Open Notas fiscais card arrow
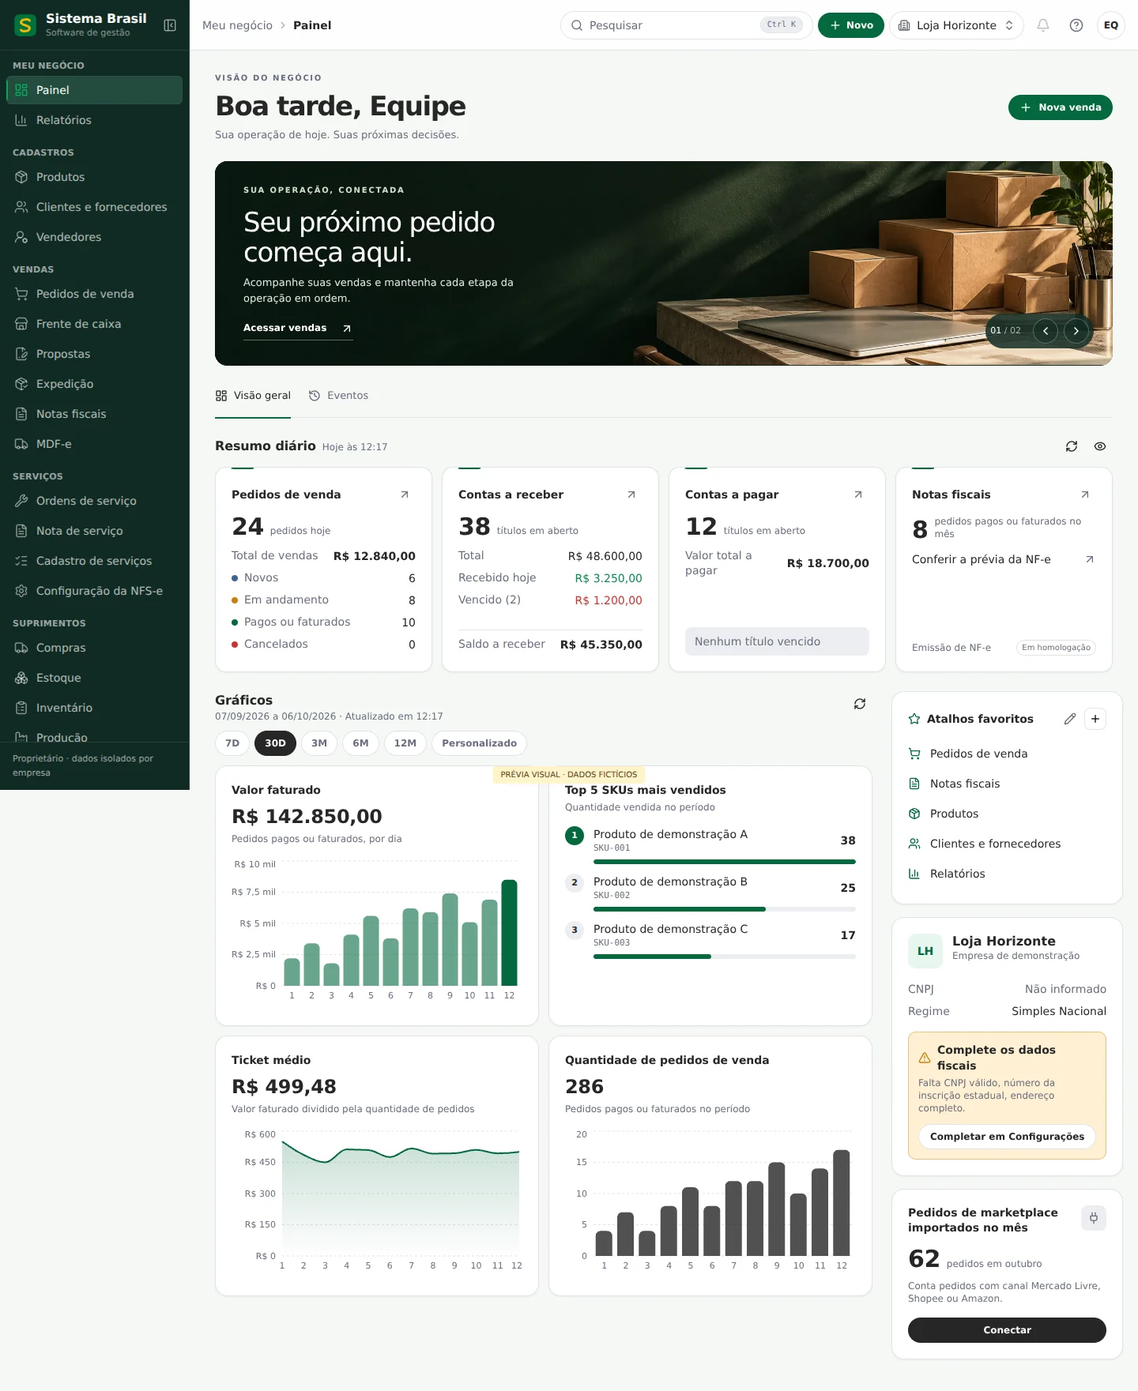 point(1085,494)
